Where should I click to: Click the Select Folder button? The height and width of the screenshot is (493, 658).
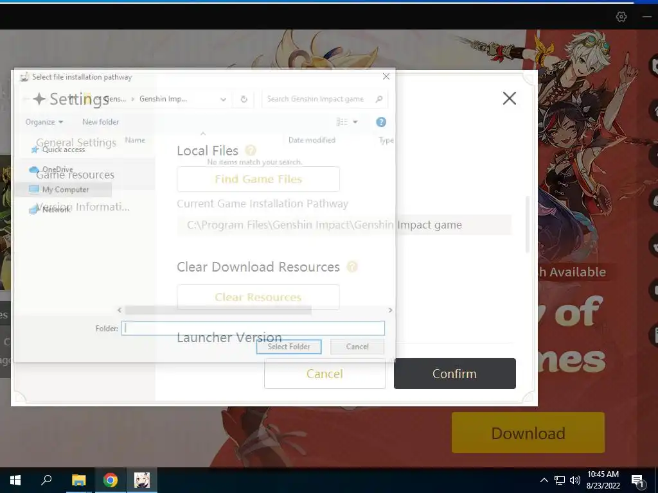pyautogui.click(x=289, y=347)
